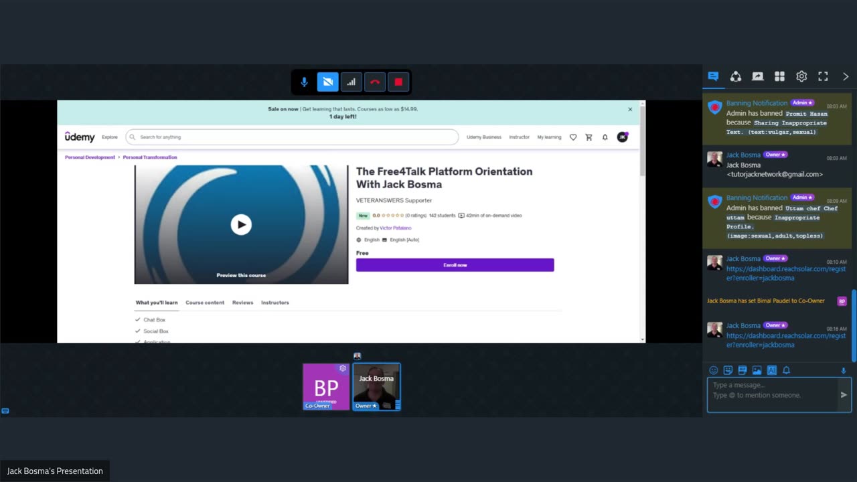Open My learning in Udemy header
Viewport: 857px width, 482px height.
click(x=549, y=137)
